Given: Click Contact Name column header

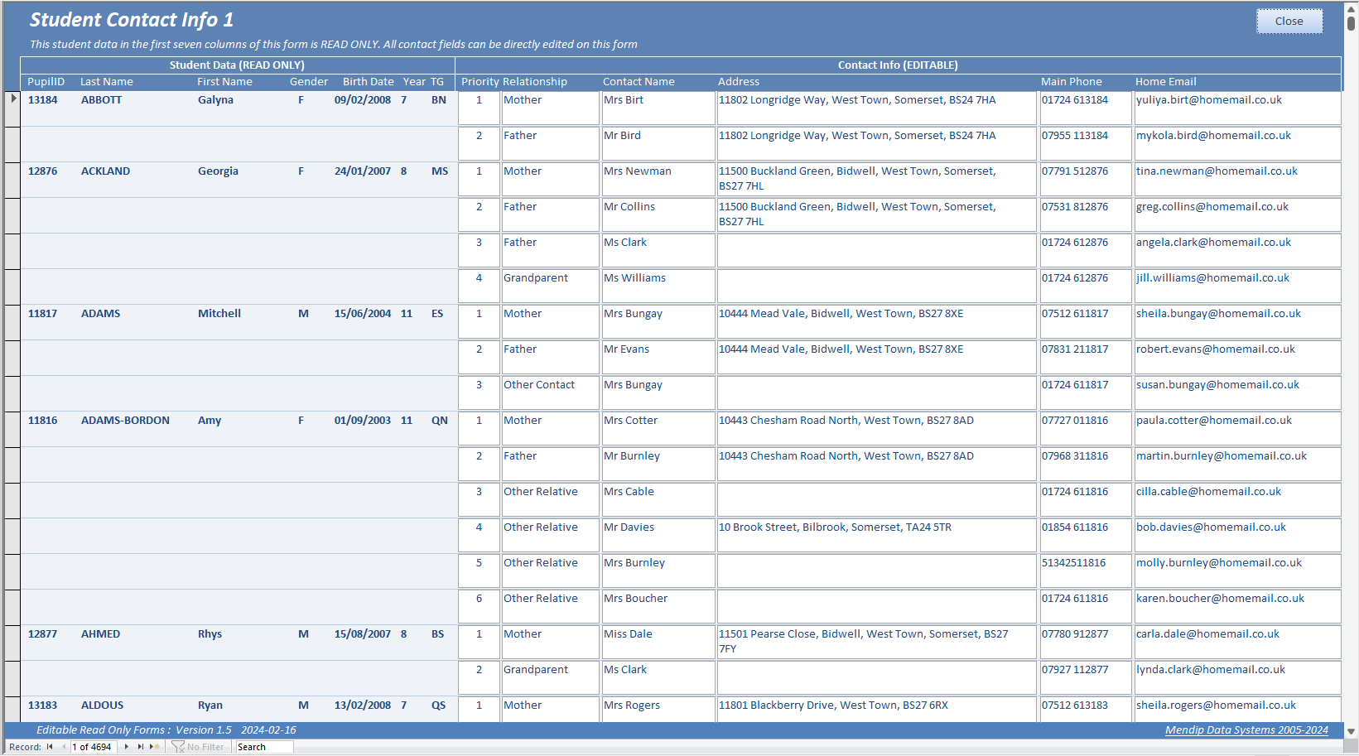Looking at the screenshot, I should [x=639, y=82].
